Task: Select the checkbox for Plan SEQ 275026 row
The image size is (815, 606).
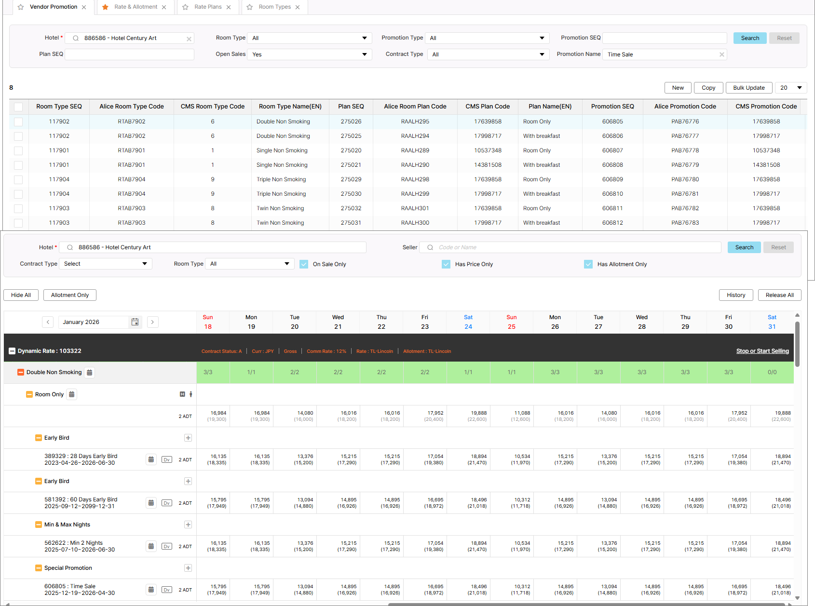Action: 18,122
